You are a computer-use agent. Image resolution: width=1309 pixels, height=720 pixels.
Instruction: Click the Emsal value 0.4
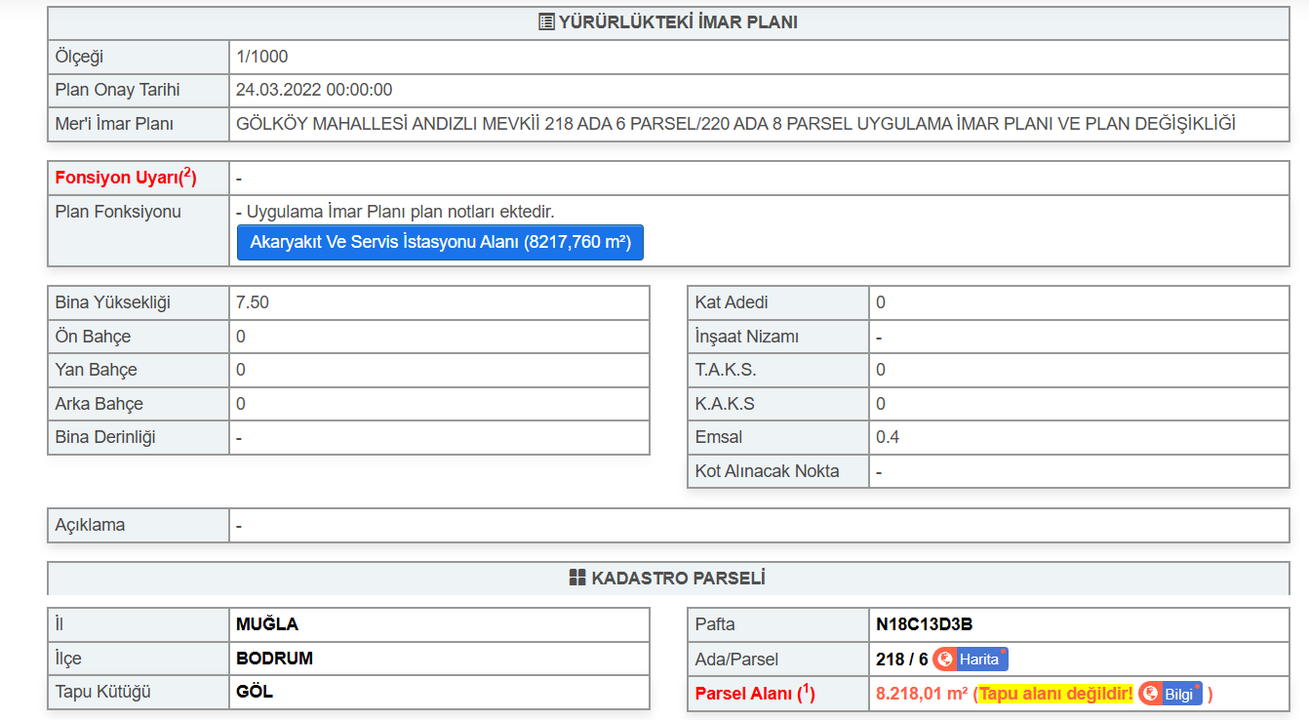point(888,437)
